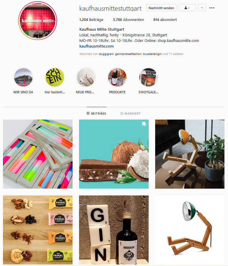The height and width of the screenshot is (266, 228).
Task: Open the STADTGALE... story highlight
Action: click(x=149, y=78)
